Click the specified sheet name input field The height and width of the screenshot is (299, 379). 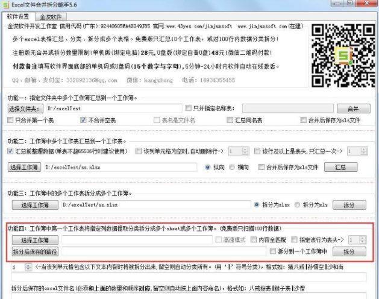[288, 109]
